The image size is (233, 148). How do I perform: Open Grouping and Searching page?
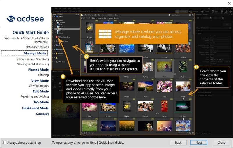click(x=33, y=59)
